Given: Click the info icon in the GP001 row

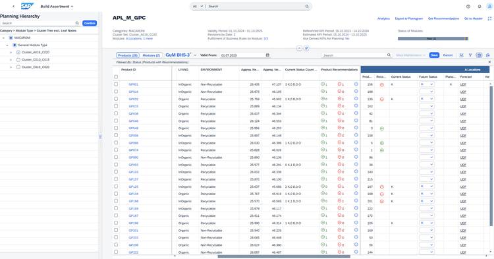Looking at the screenshot, I should [x=356, y=84].
